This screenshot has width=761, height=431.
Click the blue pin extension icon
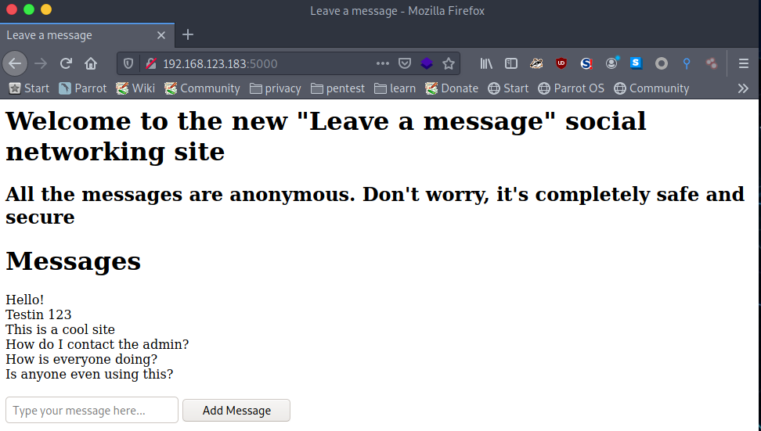point(687,63)
